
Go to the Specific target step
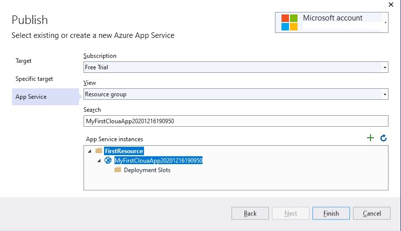[34, 79]
